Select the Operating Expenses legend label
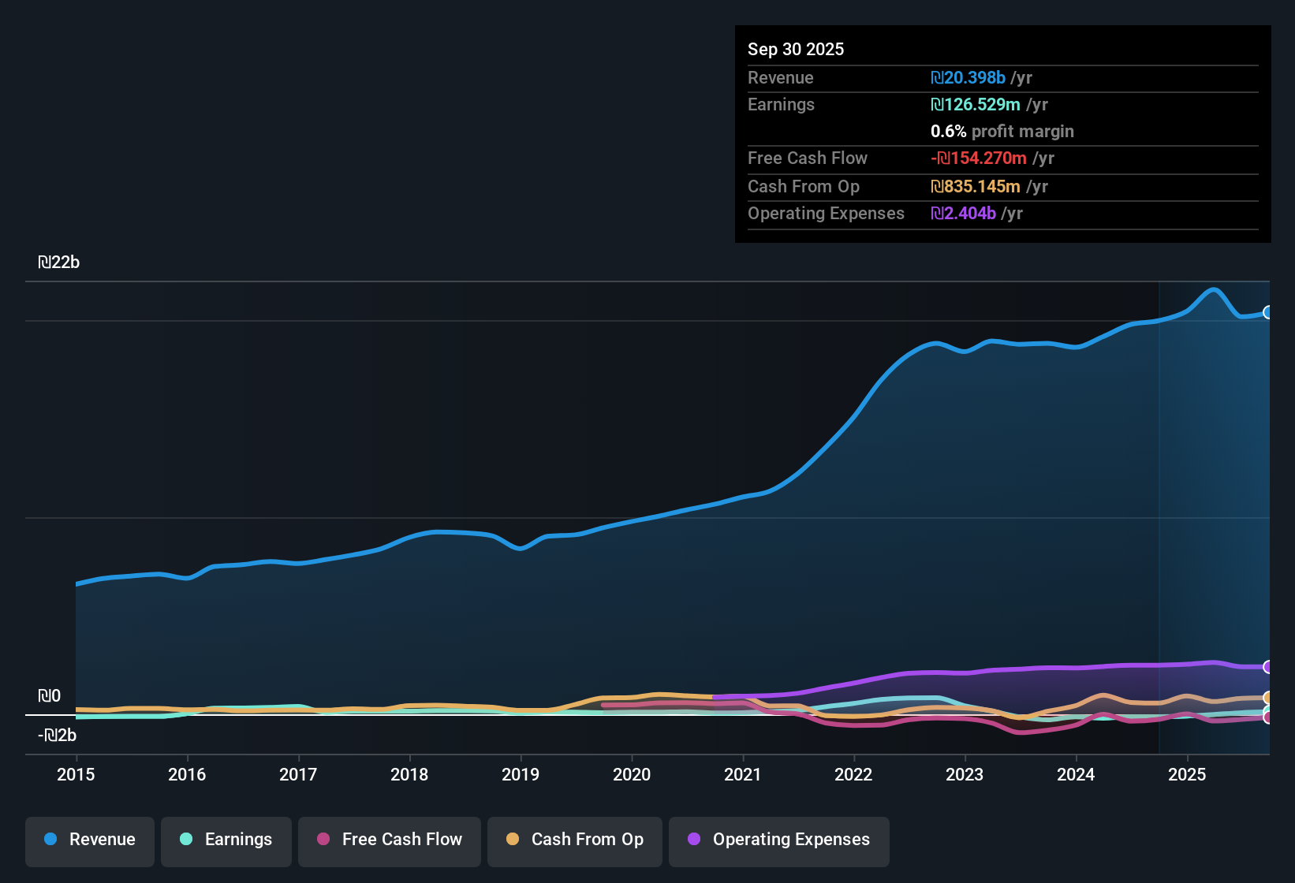The image size is (1295, 883). (791, 840)
